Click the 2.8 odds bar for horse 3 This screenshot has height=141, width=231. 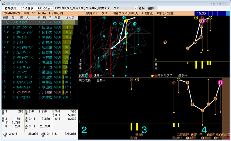[x=69, y=22]
